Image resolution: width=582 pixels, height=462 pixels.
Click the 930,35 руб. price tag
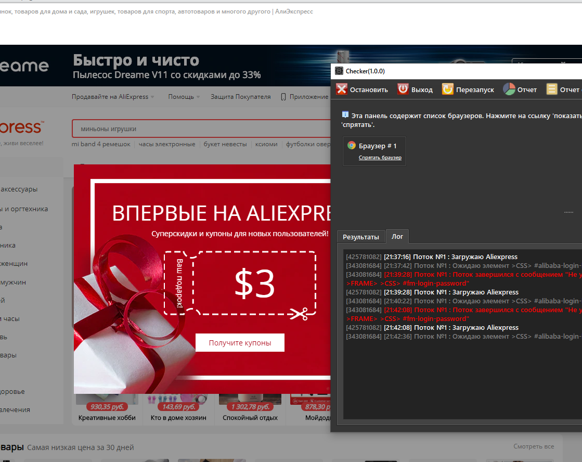click(107, 407)
